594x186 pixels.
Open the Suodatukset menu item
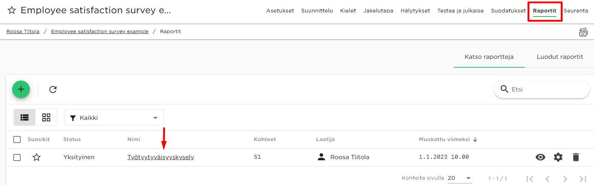508,11
